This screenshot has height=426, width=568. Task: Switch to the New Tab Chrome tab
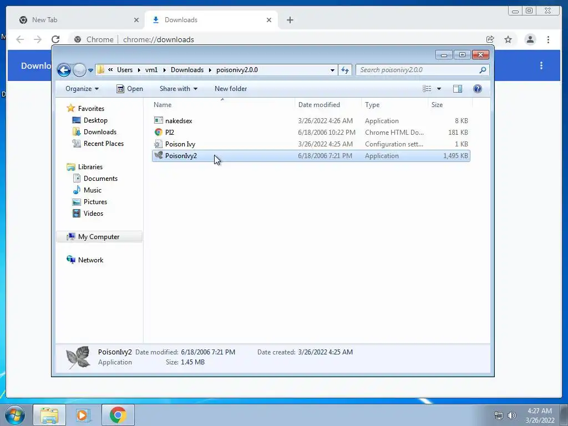78,20
